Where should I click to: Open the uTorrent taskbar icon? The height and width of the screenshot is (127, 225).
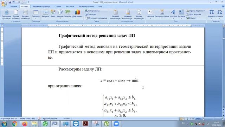click(106, 124)
